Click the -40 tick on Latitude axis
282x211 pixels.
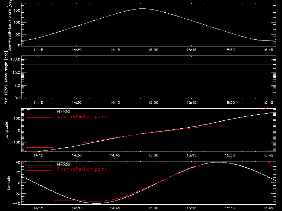coord(17,203)
